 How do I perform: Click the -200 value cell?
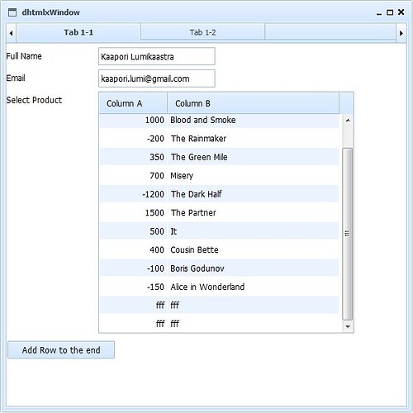coord(134,138)
